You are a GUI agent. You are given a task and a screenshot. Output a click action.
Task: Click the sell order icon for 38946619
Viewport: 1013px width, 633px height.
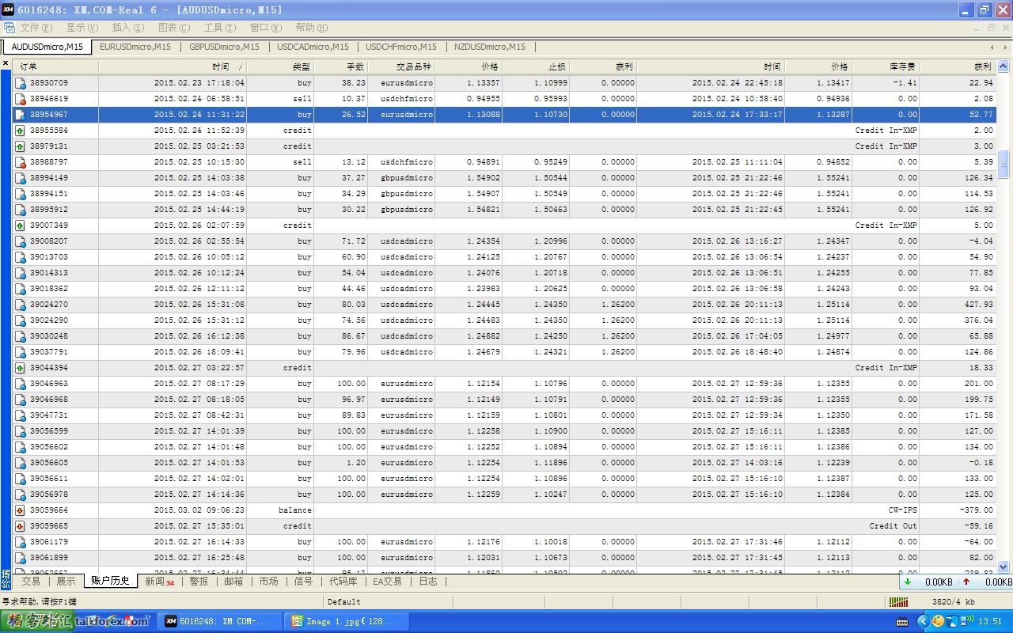[21, 99]
